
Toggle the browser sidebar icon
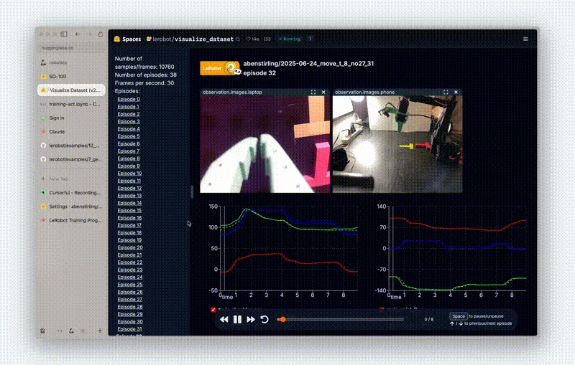tap(64, 34)
